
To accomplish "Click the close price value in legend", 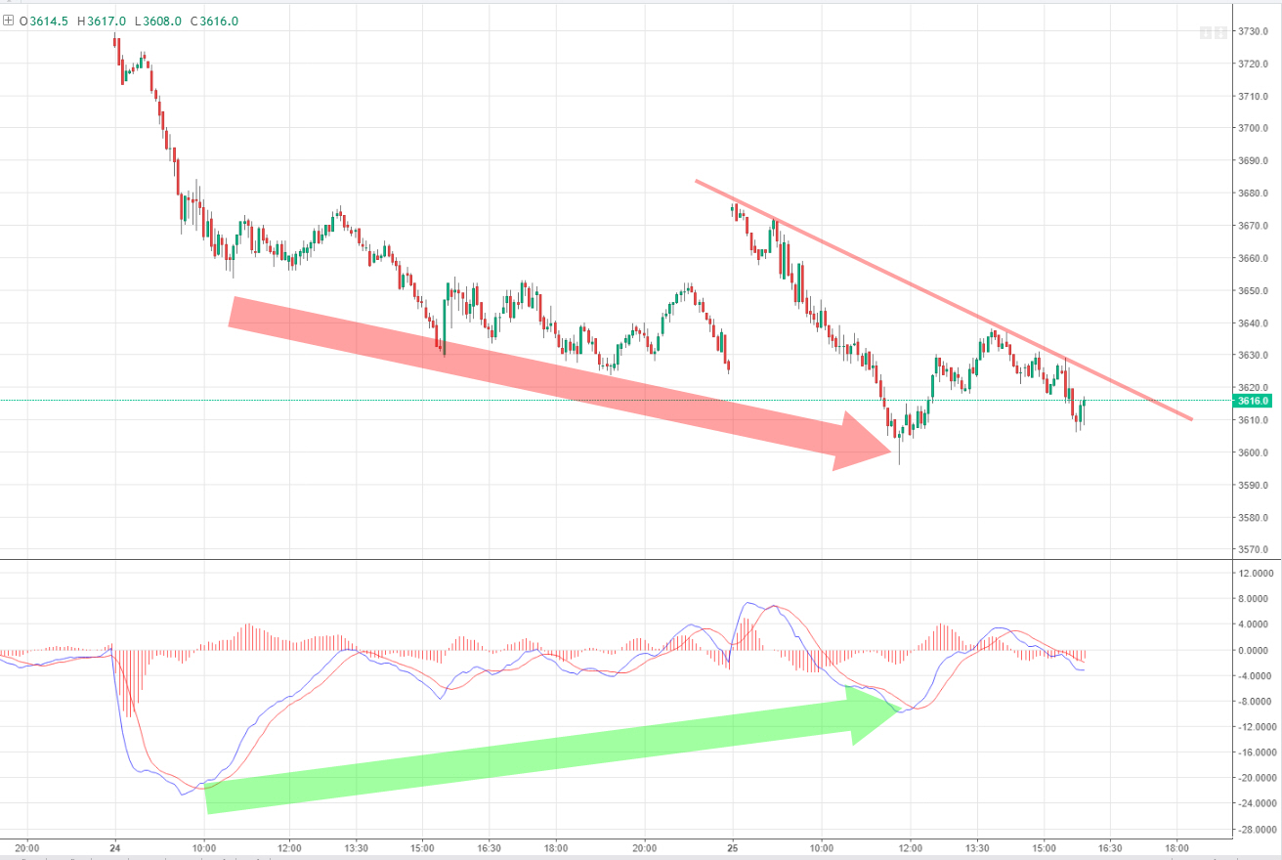I will pos(220,21).
